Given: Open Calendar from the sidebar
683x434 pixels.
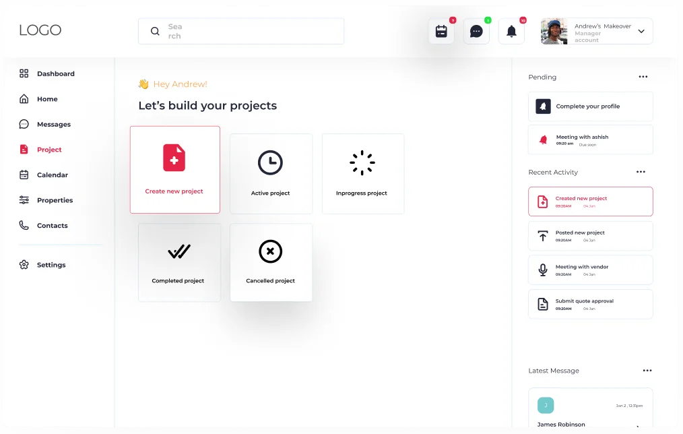Looking at the screenshot, I should click(x=52, y=175).
